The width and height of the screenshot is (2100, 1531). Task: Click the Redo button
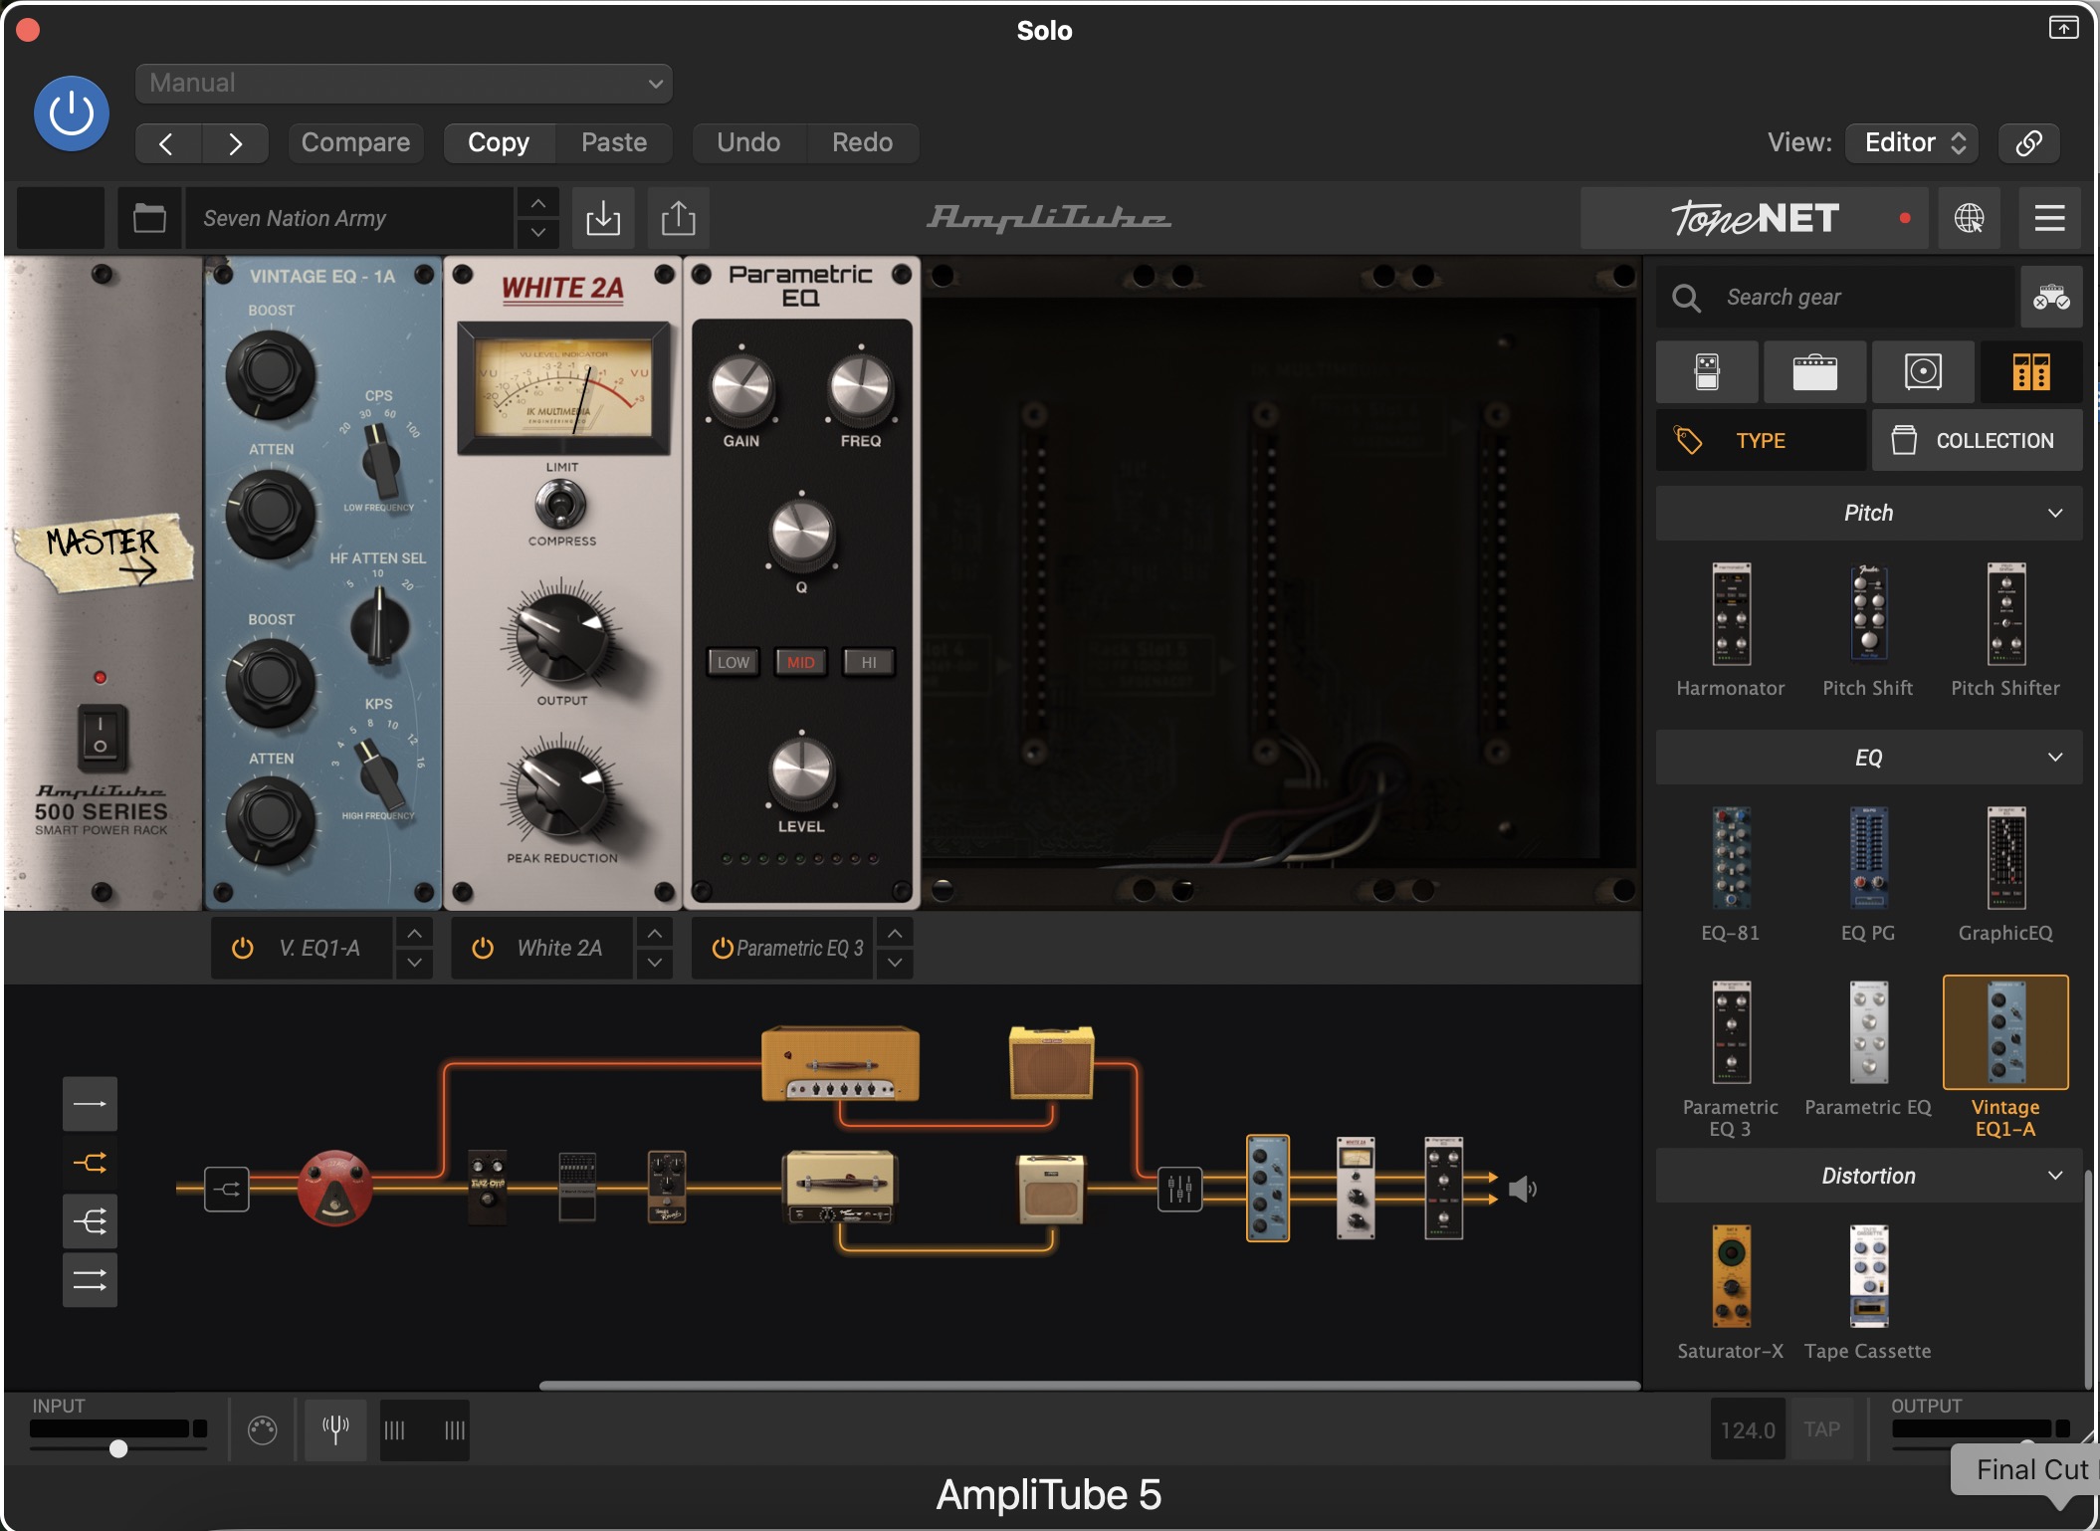862,142
